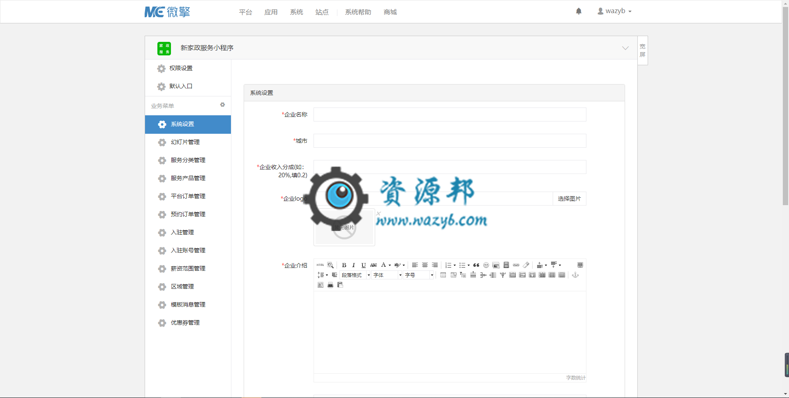Open 应用 top menu
The width and height of the screenshot is (789, 398).
click(271, 12)
